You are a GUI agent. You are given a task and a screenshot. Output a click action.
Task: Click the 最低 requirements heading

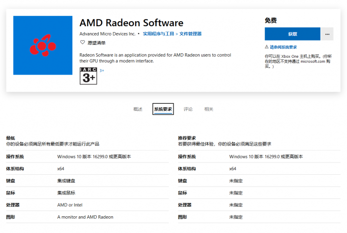pyautogui.click(x=10, y=138)
